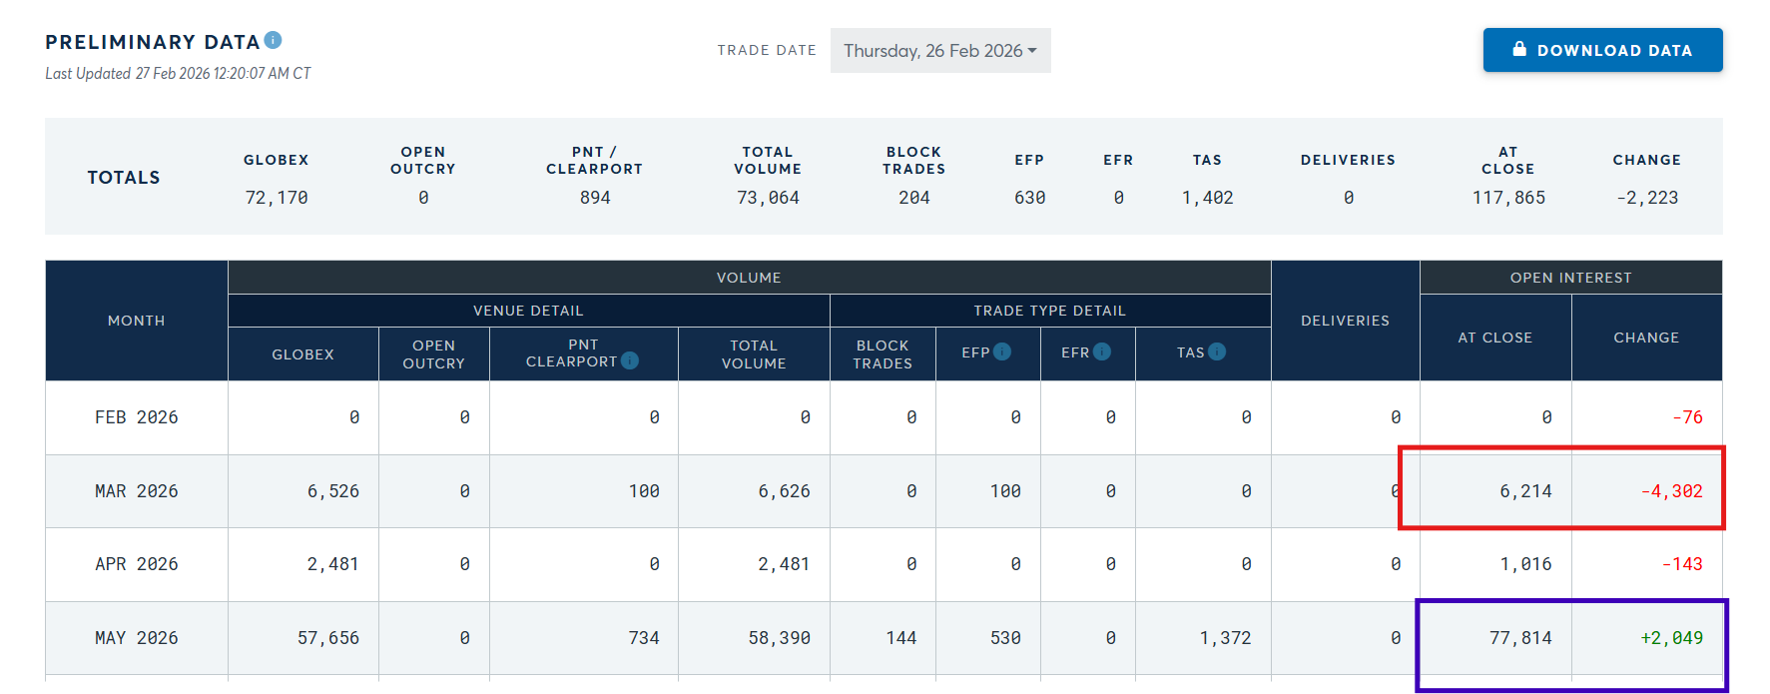This screenshot has width=1770, height=694.
Task: Select the APR 2026 row label
Action: 137,564
